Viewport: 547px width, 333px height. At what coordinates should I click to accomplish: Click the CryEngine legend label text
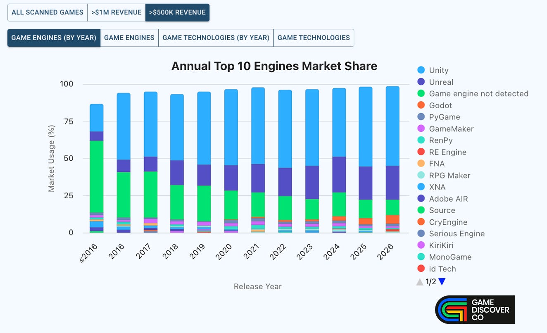[448, 222]
